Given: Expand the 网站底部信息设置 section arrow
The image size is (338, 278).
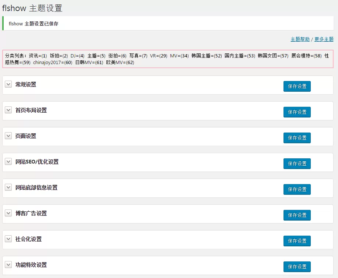Looking at the screenshot, I should coord(8,187).
